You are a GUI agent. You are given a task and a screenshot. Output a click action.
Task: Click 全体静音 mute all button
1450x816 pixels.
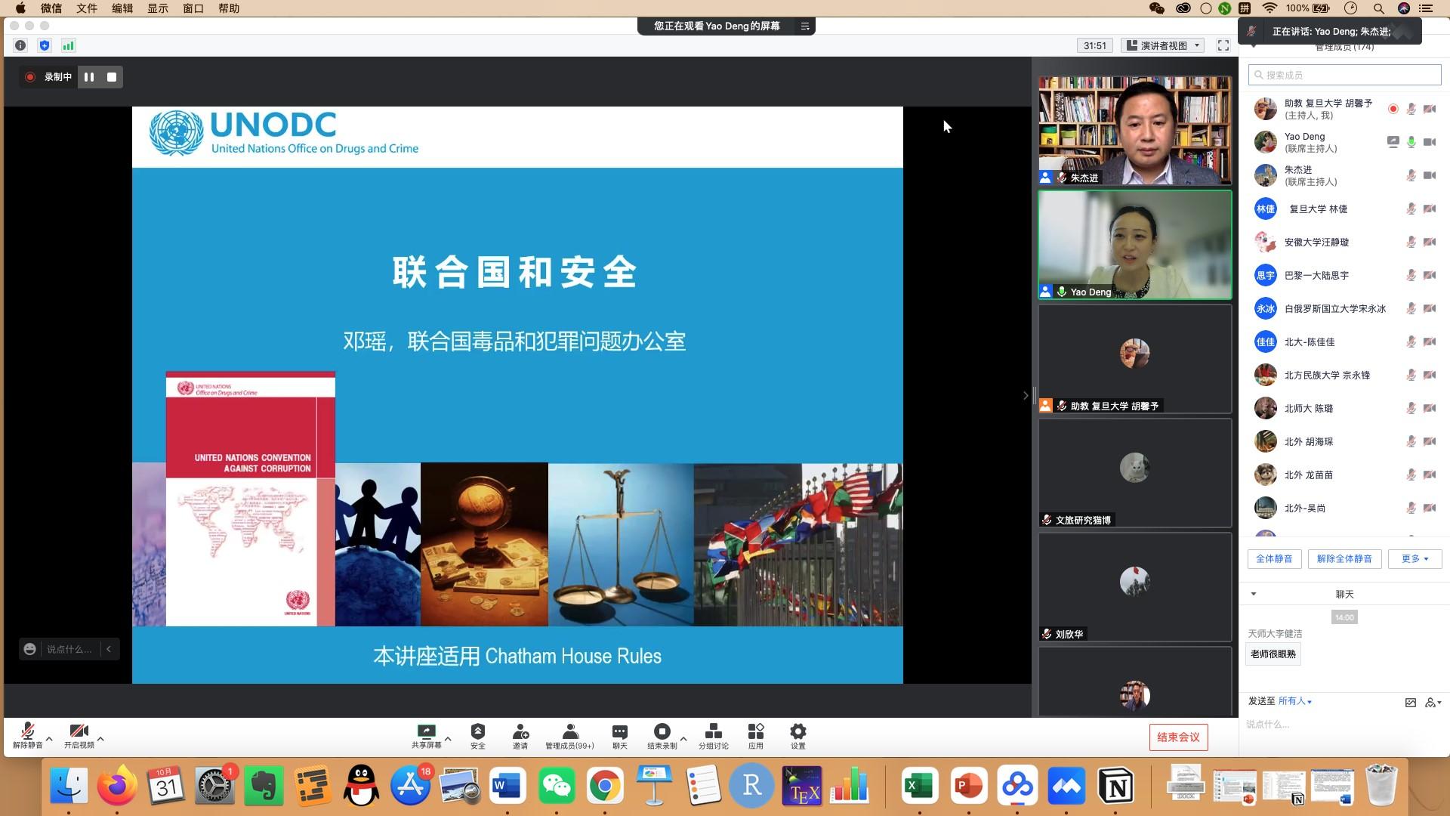(1274, 559)
